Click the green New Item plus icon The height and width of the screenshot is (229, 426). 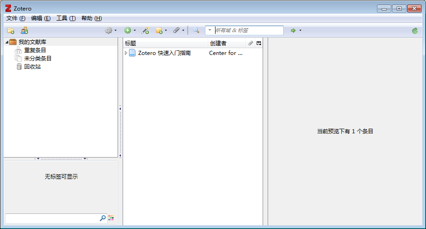point(128,31)
